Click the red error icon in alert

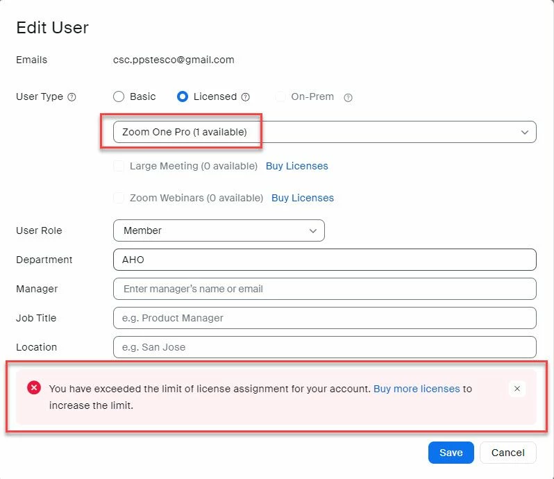[x=34, y=388]
